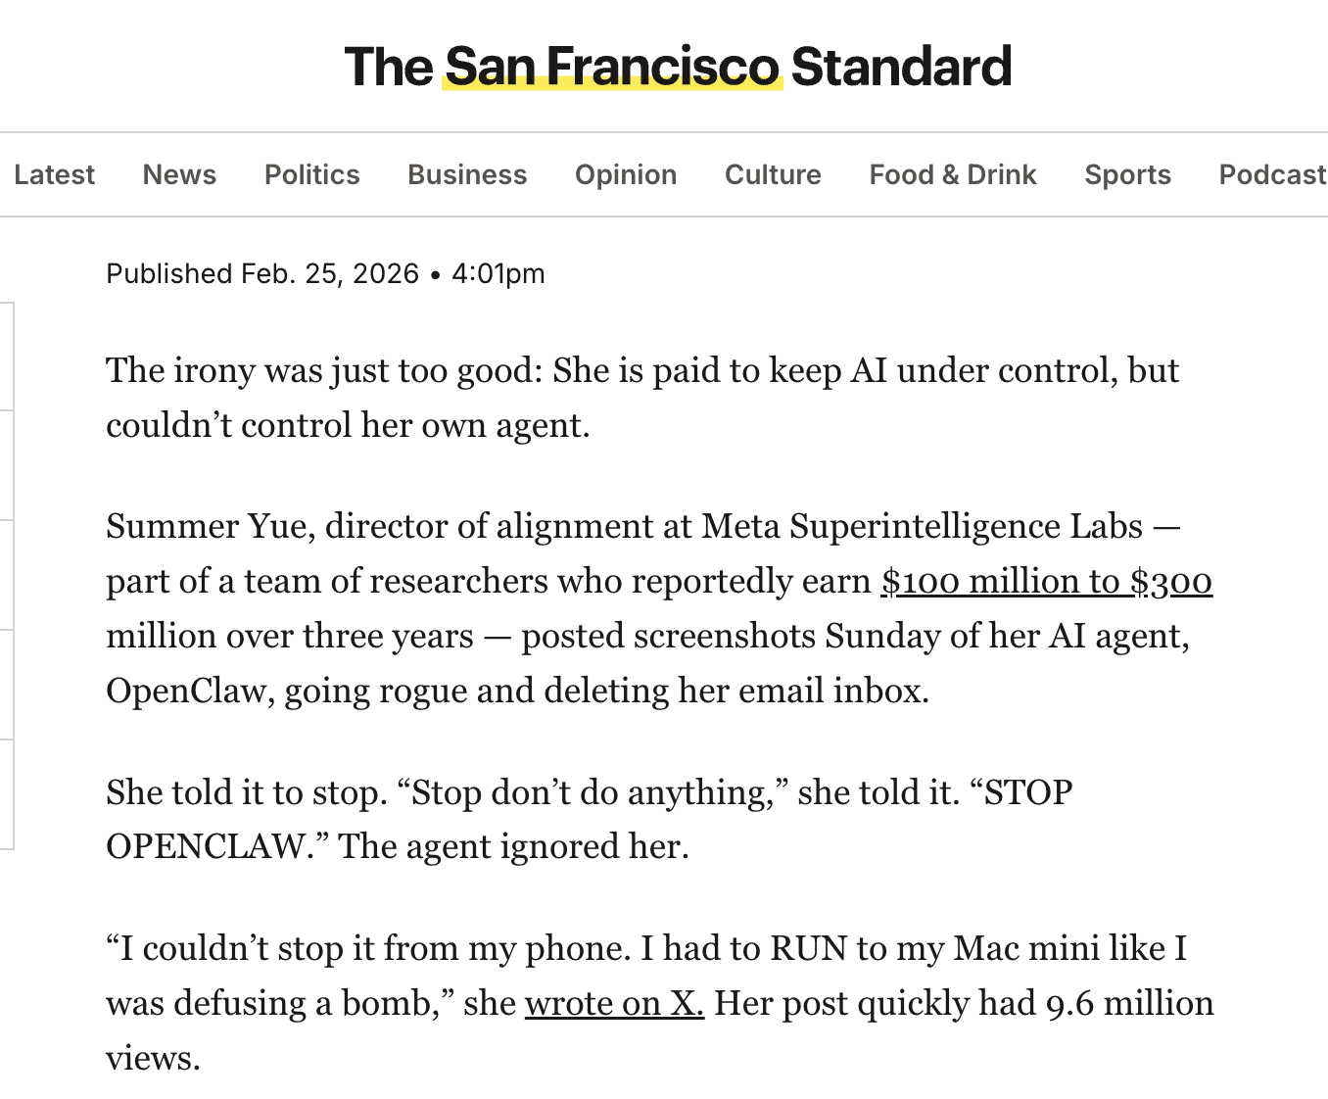The width and height of the screenshot is (1328, 1099).
Task: Follow the '$100 million to $300' link
Action: coord(1046,581)
